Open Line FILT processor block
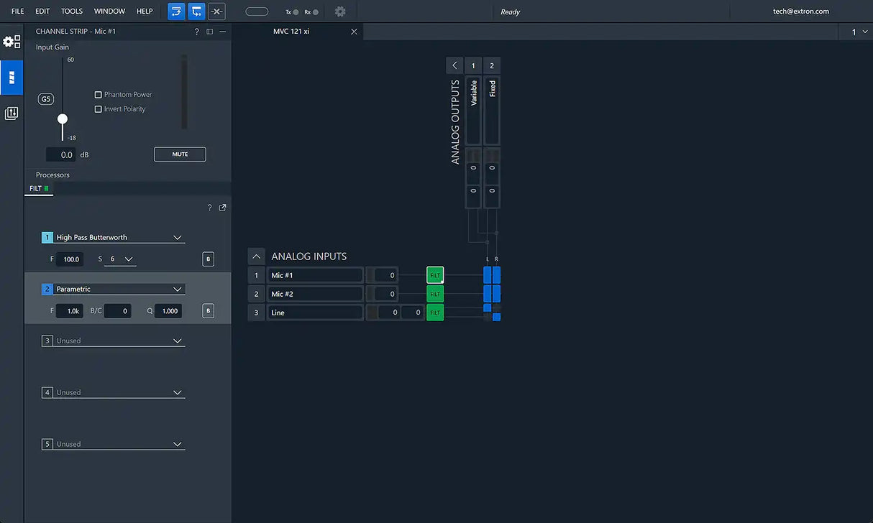Viewport: 873px width, 523px height. (x=435, y=313)
